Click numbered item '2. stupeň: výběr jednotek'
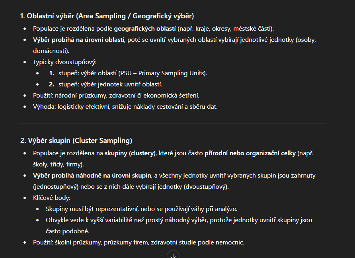355x258 pixels. [x=105, y=84]
